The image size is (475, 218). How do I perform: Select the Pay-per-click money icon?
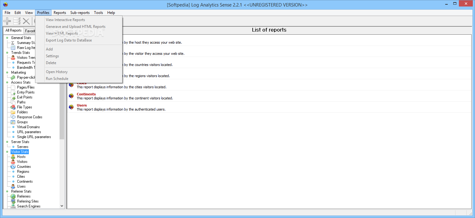pos(13,77)
